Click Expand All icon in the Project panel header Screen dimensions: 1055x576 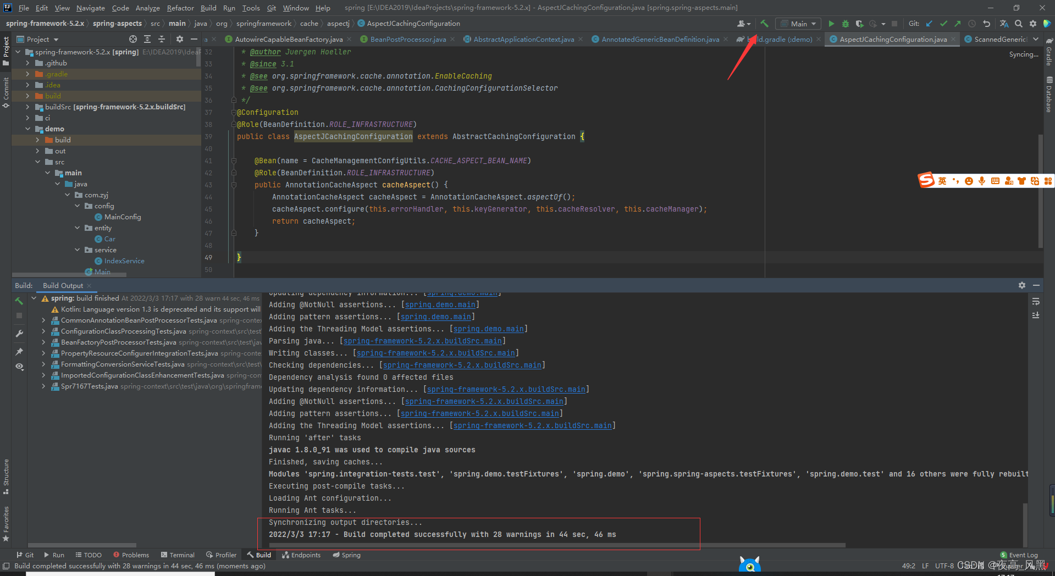tap(147, 39)
